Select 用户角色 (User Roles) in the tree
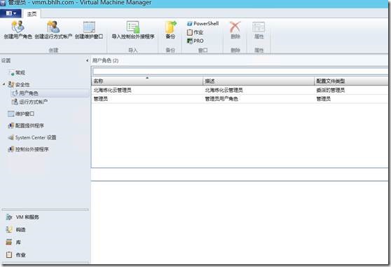391x267 pixels. (x=29, y=93)
